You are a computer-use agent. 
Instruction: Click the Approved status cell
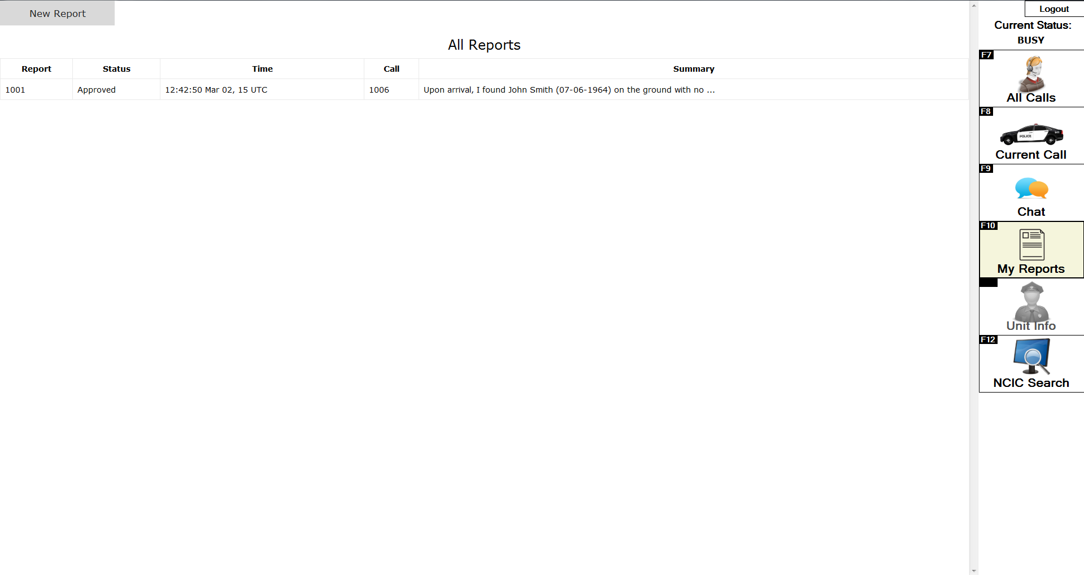pos(116,90)
